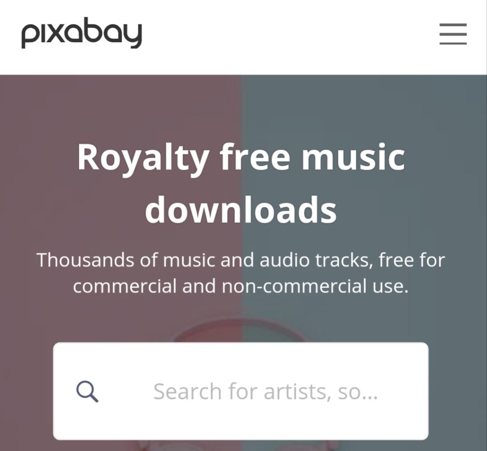Viewport: 487px width, 451px height.
Task: Tap the 'Search for artists, so...' placeholder text
Action: click(x=265, y=392)
